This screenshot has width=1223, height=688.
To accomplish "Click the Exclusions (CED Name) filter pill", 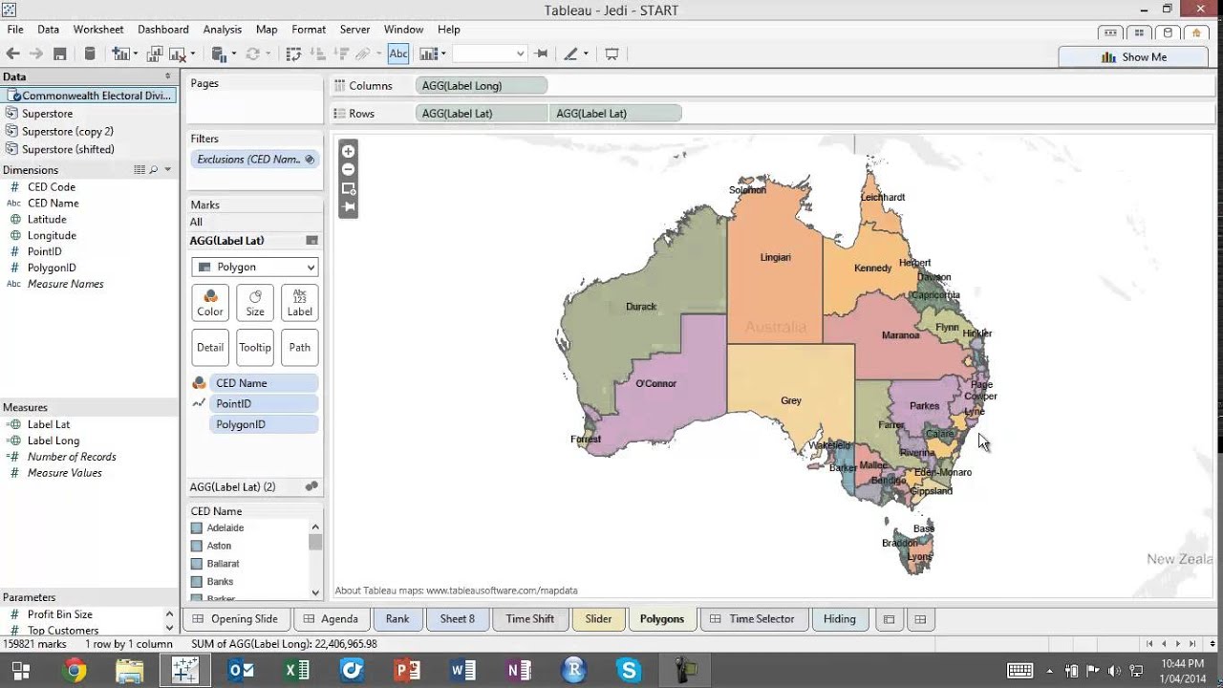I will pos(254,160).
